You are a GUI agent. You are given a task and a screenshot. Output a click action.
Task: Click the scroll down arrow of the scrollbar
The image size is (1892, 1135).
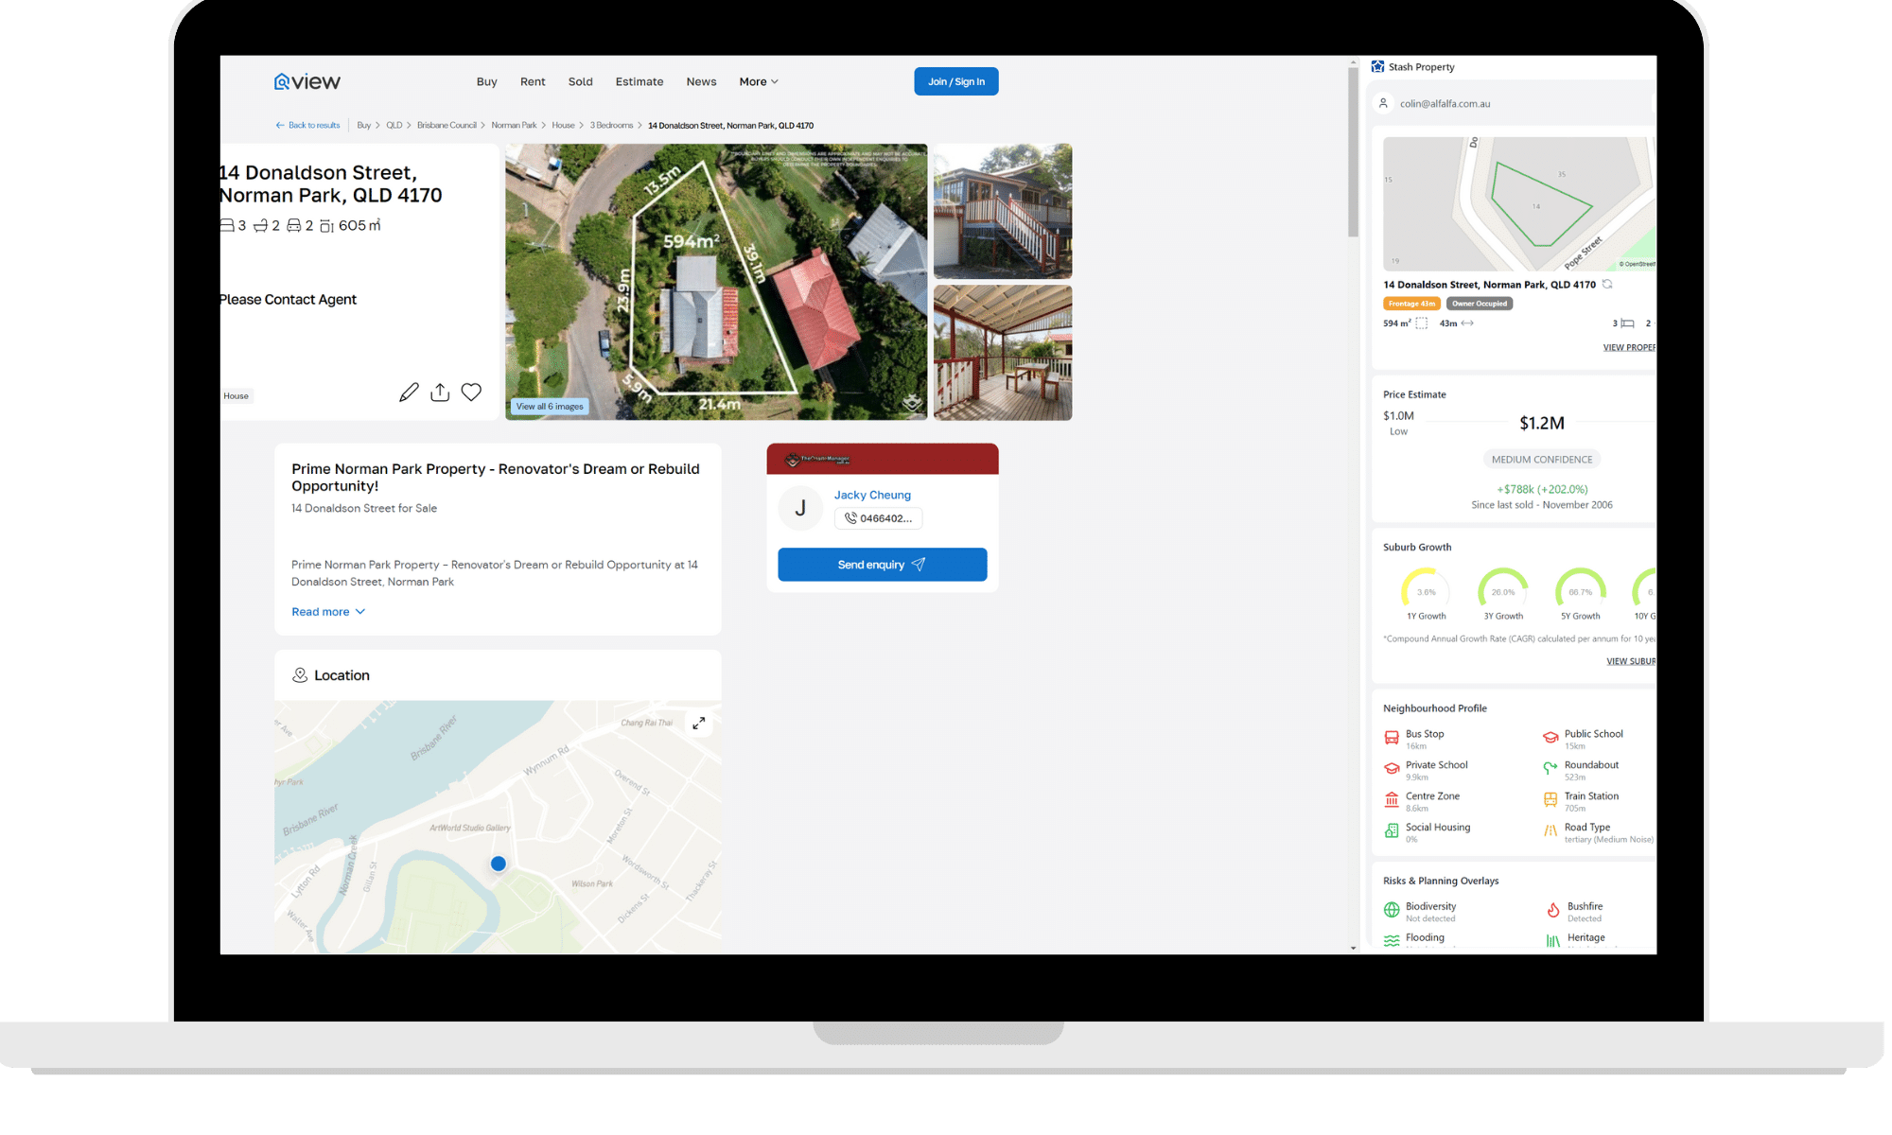1354,948
